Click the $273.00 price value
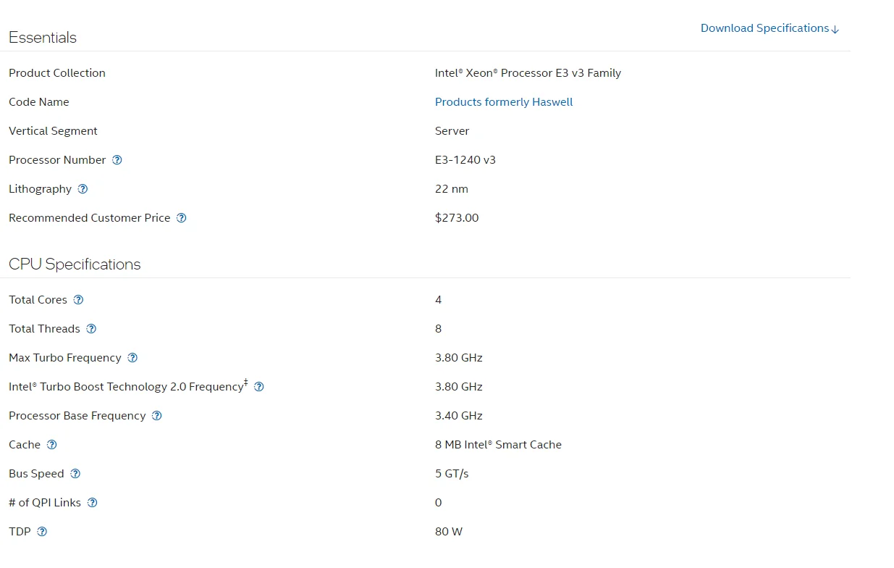The image size is (894, 568). 456,218
